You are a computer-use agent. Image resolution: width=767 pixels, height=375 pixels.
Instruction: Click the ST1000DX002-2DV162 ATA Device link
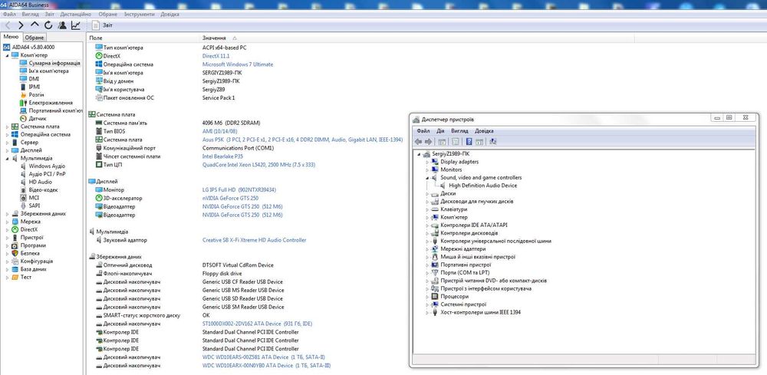pos(257,324)
